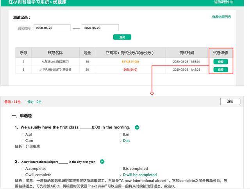Click the green 查询 search button
The height and width of the screenshot is (189, 250).
[122, 37]
